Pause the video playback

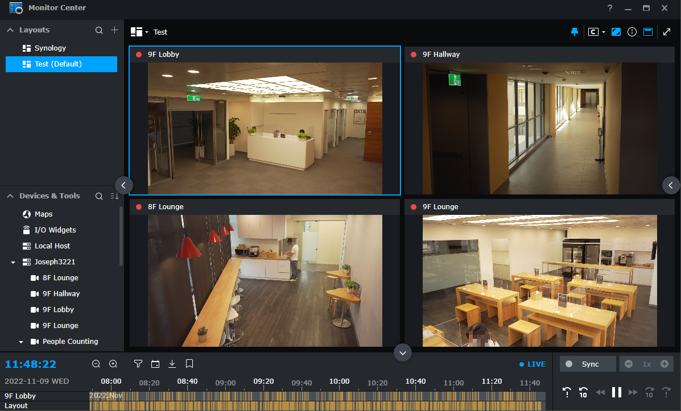(617, 392)
